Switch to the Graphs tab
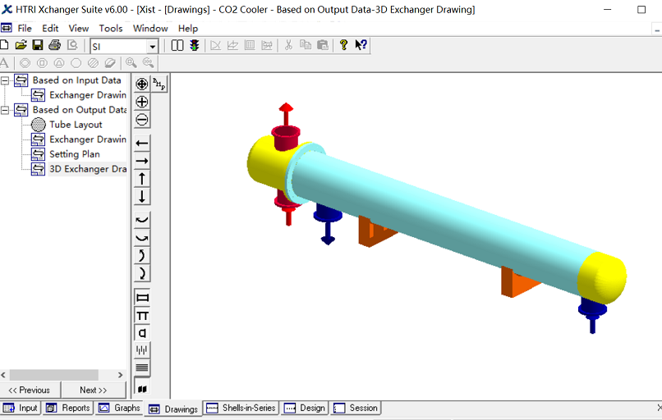The width and height of the screenshot is (662, 420). (119, 409)
